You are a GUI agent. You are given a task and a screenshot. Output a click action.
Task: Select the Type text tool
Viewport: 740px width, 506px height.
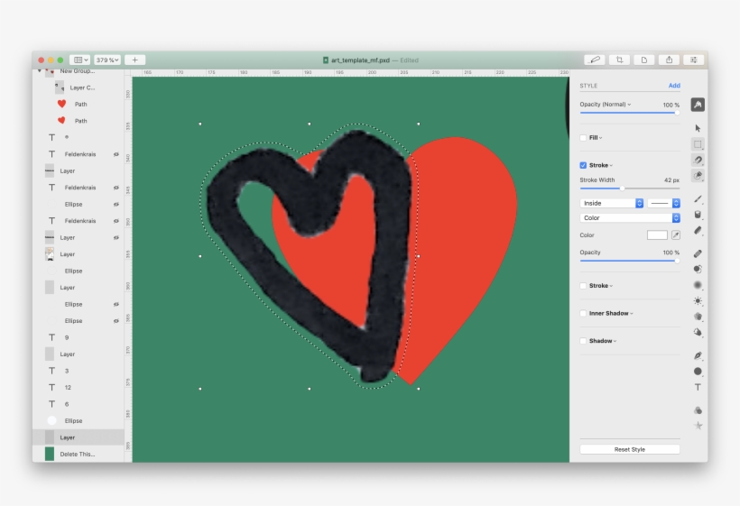(698, 387)
